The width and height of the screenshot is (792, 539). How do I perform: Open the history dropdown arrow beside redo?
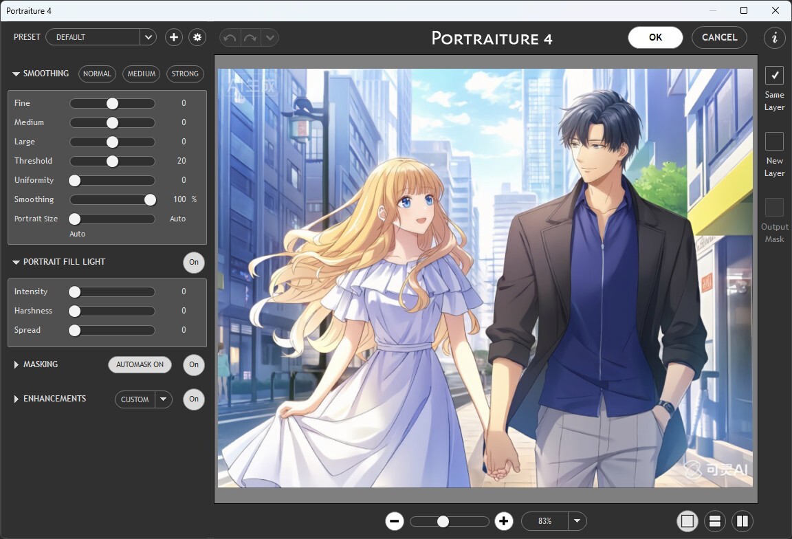click(x=269, y=38)
